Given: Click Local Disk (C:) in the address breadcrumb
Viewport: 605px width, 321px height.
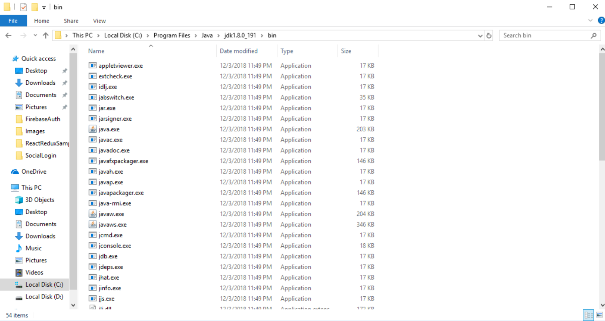Looking at the screenshot, I should (x=123, y=36).
